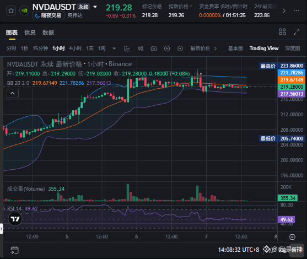Screen dimensions: 307x259
Task: Click the green 355.34 volume axis label
Action: [x=288, y=198]
